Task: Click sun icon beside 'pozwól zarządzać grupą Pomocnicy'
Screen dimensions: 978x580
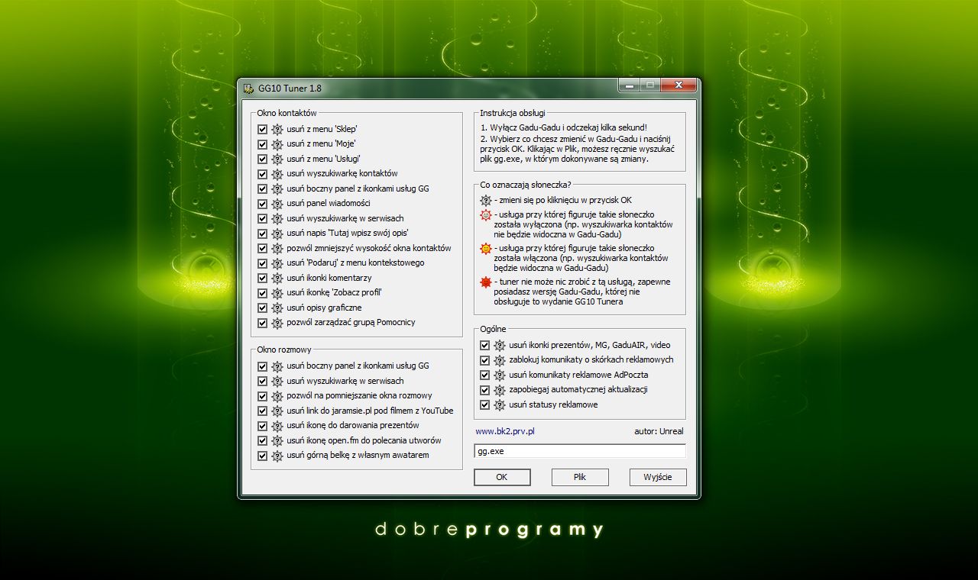Action: tap(277, 323)
